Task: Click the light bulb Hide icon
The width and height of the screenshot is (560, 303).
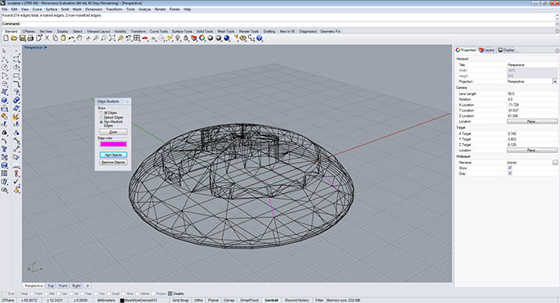Action: tap(178, 38)
